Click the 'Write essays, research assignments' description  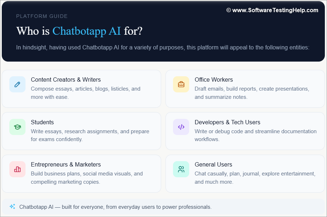click(90, 135)
